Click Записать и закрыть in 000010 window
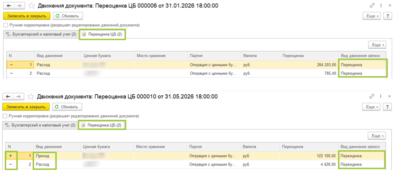This screenshot has height=174, width=396. coord(26,107)
